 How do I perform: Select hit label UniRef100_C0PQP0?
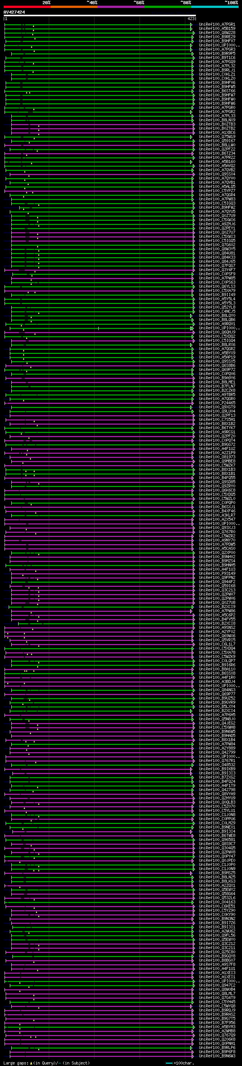[x=217, y=503]
